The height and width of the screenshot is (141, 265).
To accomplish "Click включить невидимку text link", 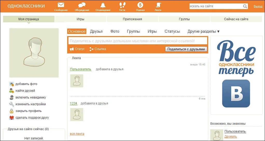I will [x=31, y=97].
